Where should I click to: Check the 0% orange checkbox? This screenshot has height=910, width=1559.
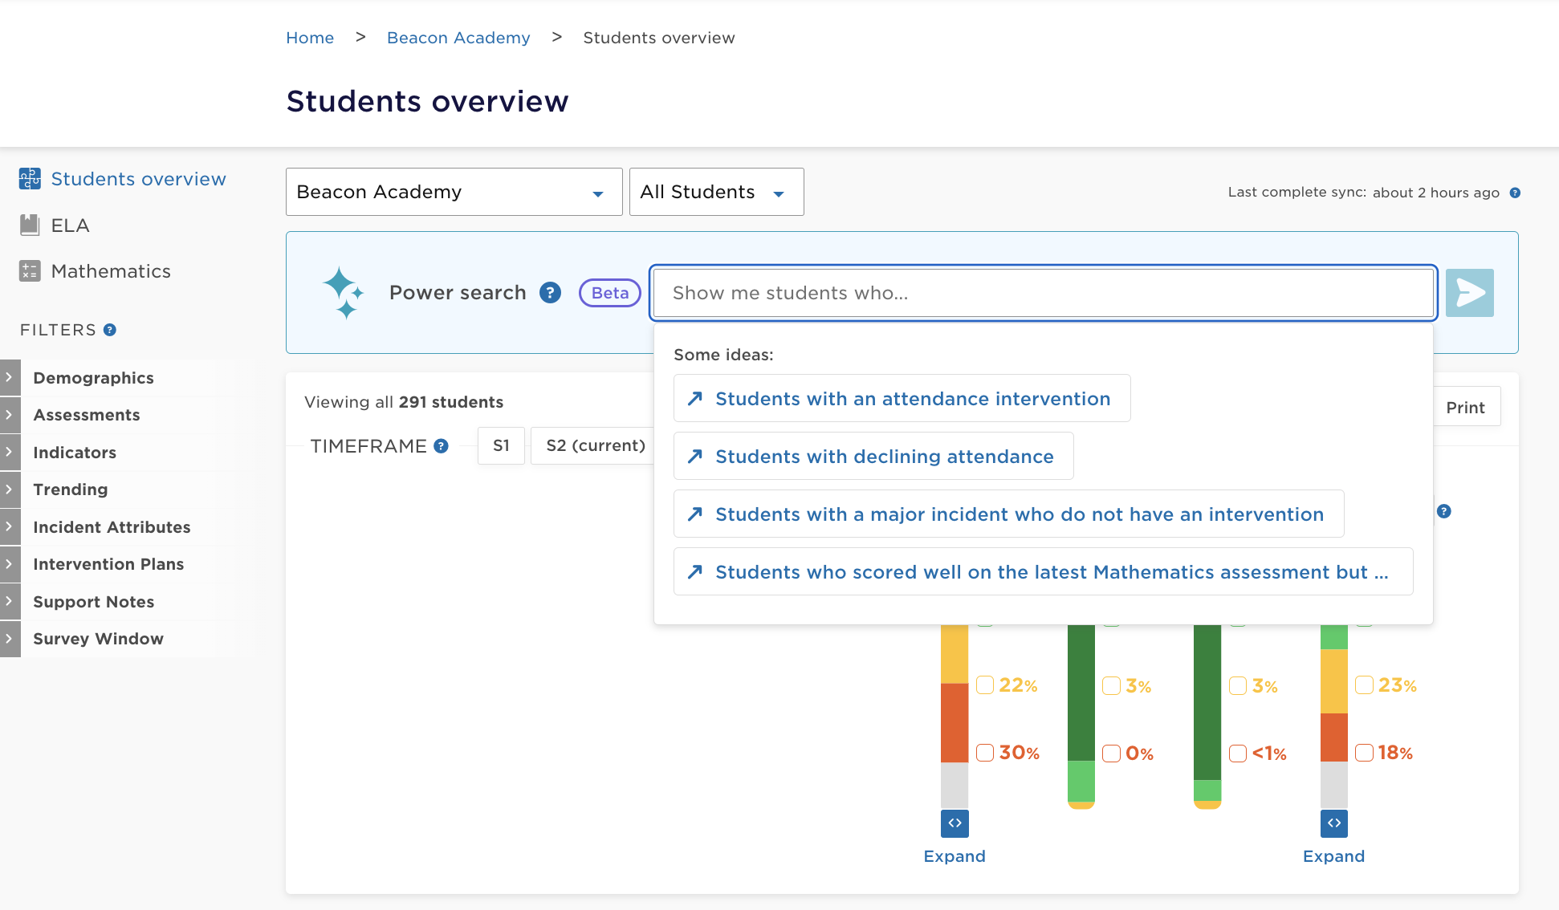coord(1111,754)
